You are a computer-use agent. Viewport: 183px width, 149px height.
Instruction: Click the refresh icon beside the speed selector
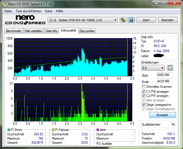pyautogui.click(x=170, y=68)
